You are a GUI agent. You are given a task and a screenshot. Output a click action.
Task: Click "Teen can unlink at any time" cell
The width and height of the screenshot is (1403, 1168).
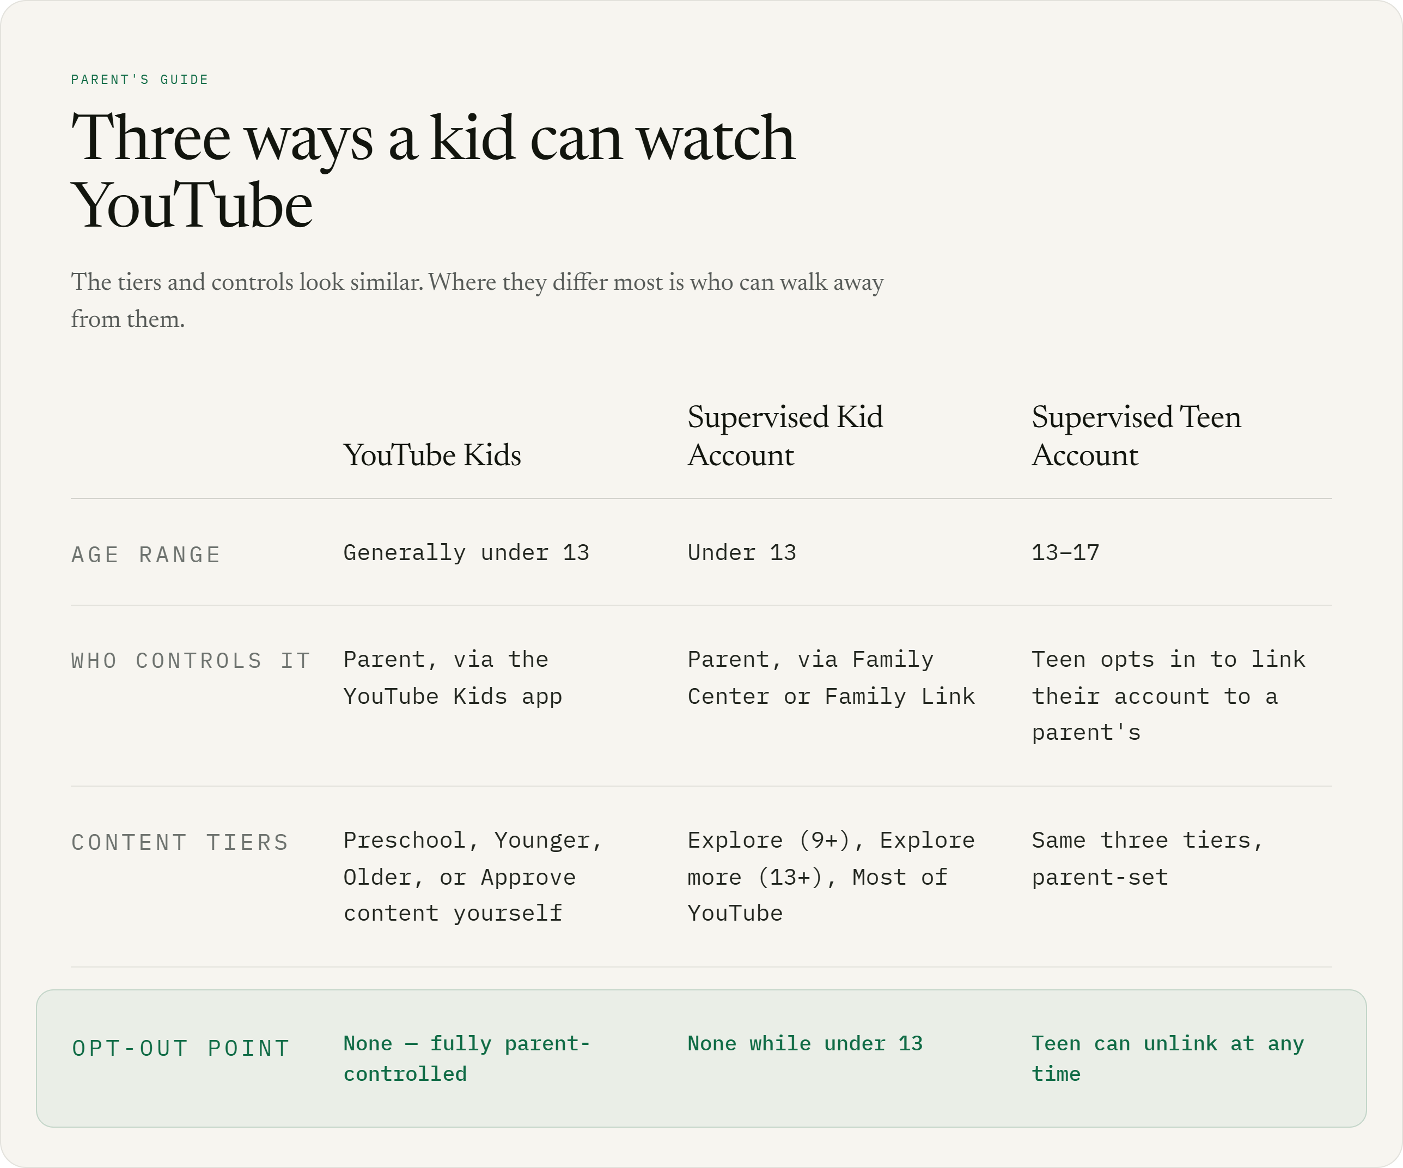tap(1167, 1058)
